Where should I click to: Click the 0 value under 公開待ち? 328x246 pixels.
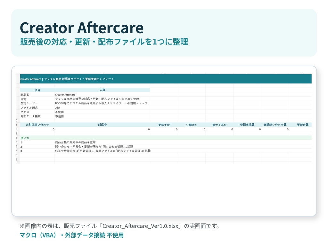click(x=192, y=129)
